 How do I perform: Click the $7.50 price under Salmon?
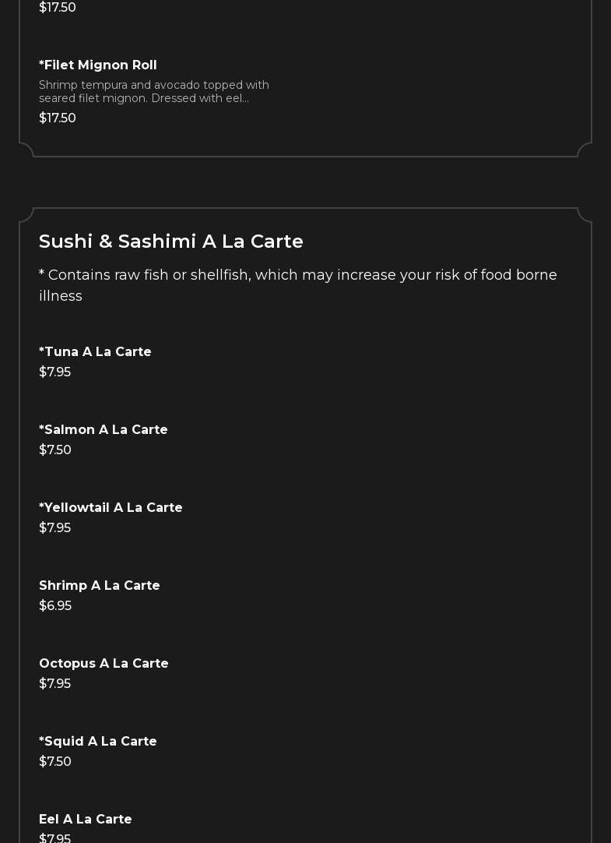(x=55, y=450)
